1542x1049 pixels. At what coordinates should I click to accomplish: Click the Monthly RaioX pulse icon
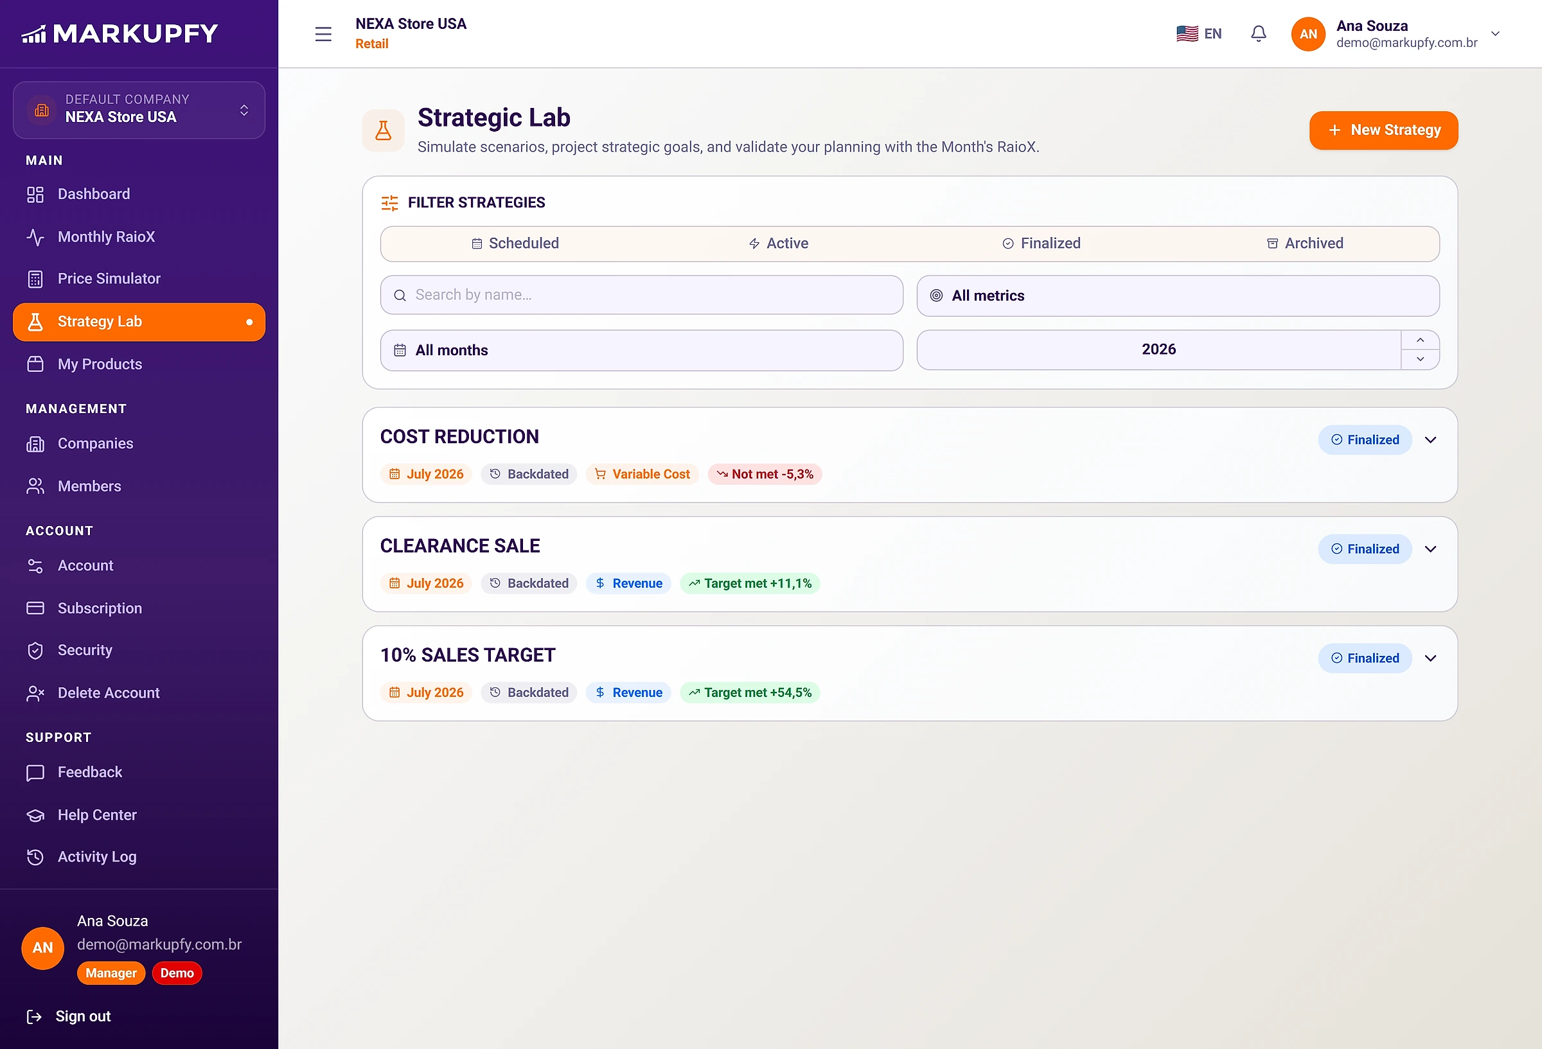pyautogui.click(x=35, y=237)
